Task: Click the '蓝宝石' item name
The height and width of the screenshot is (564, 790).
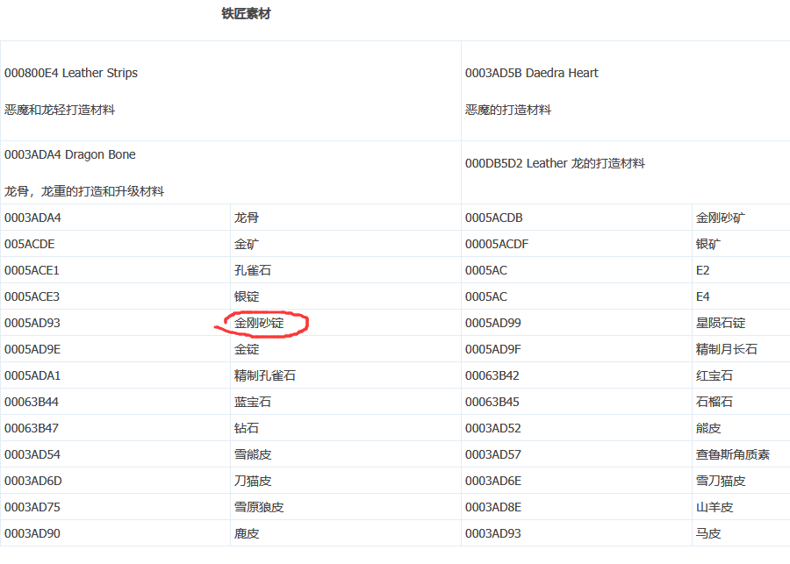Action: pyautogui.click(x=253, y=402)
